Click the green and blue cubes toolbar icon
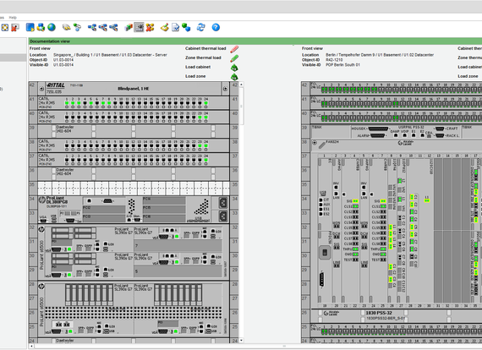 point(186,28)
